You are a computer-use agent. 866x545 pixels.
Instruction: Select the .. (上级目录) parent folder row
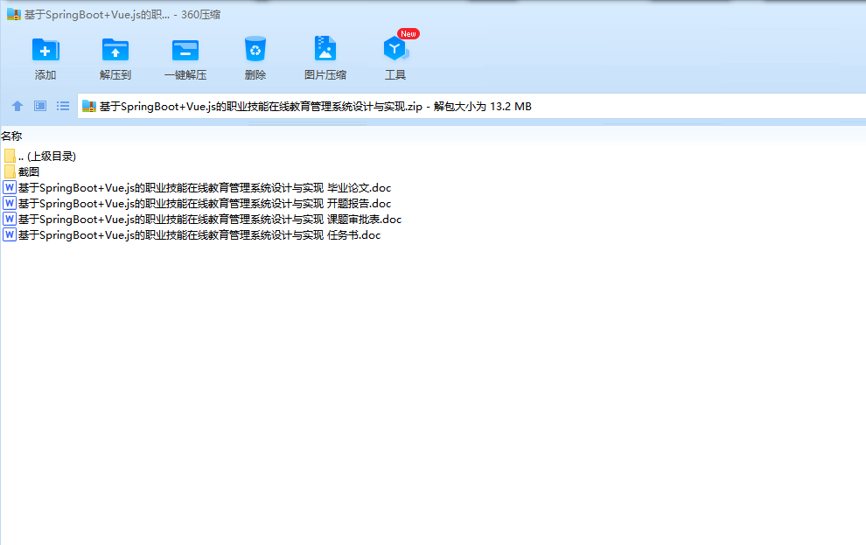(x=39, y=157)
